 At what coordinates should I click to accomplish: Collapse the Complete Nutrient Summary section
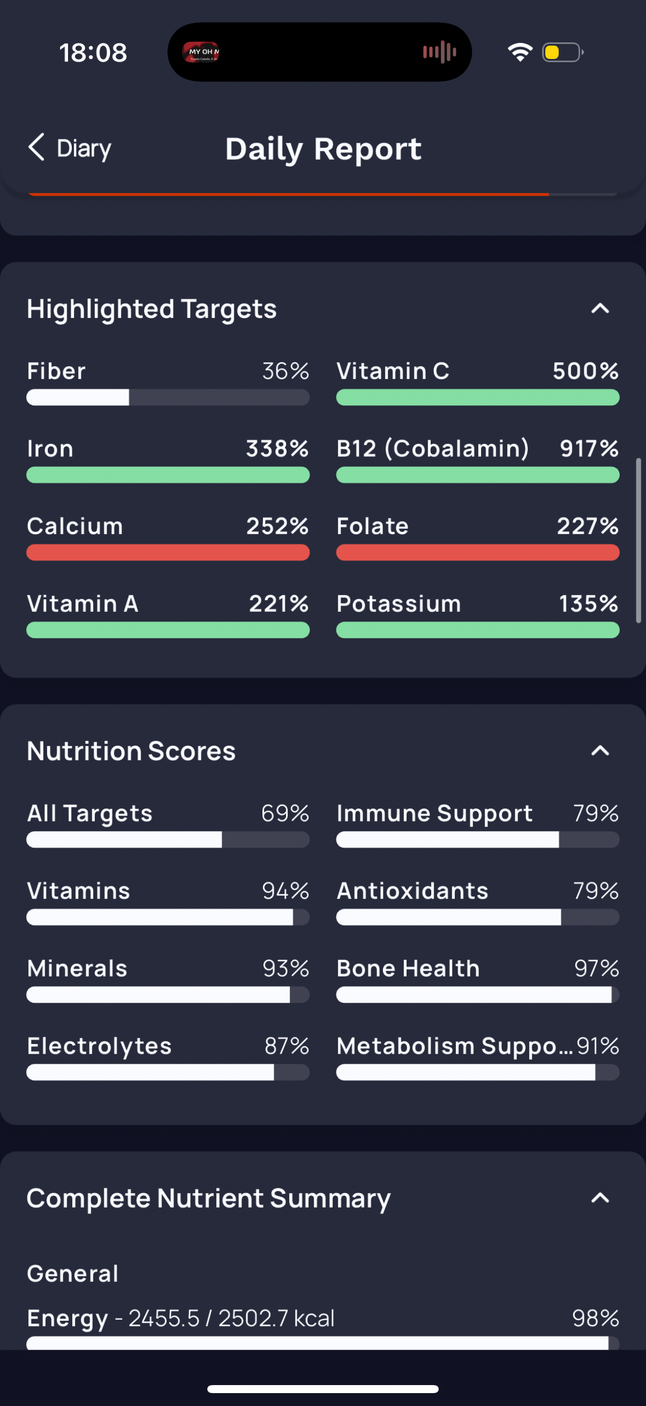(599, 1197)
